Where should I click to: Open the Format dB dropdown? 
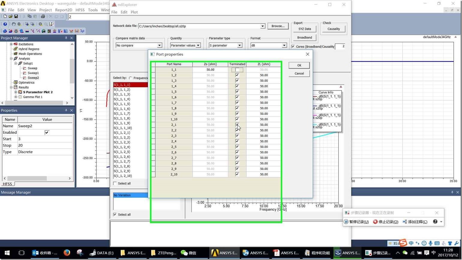point(284,45)
